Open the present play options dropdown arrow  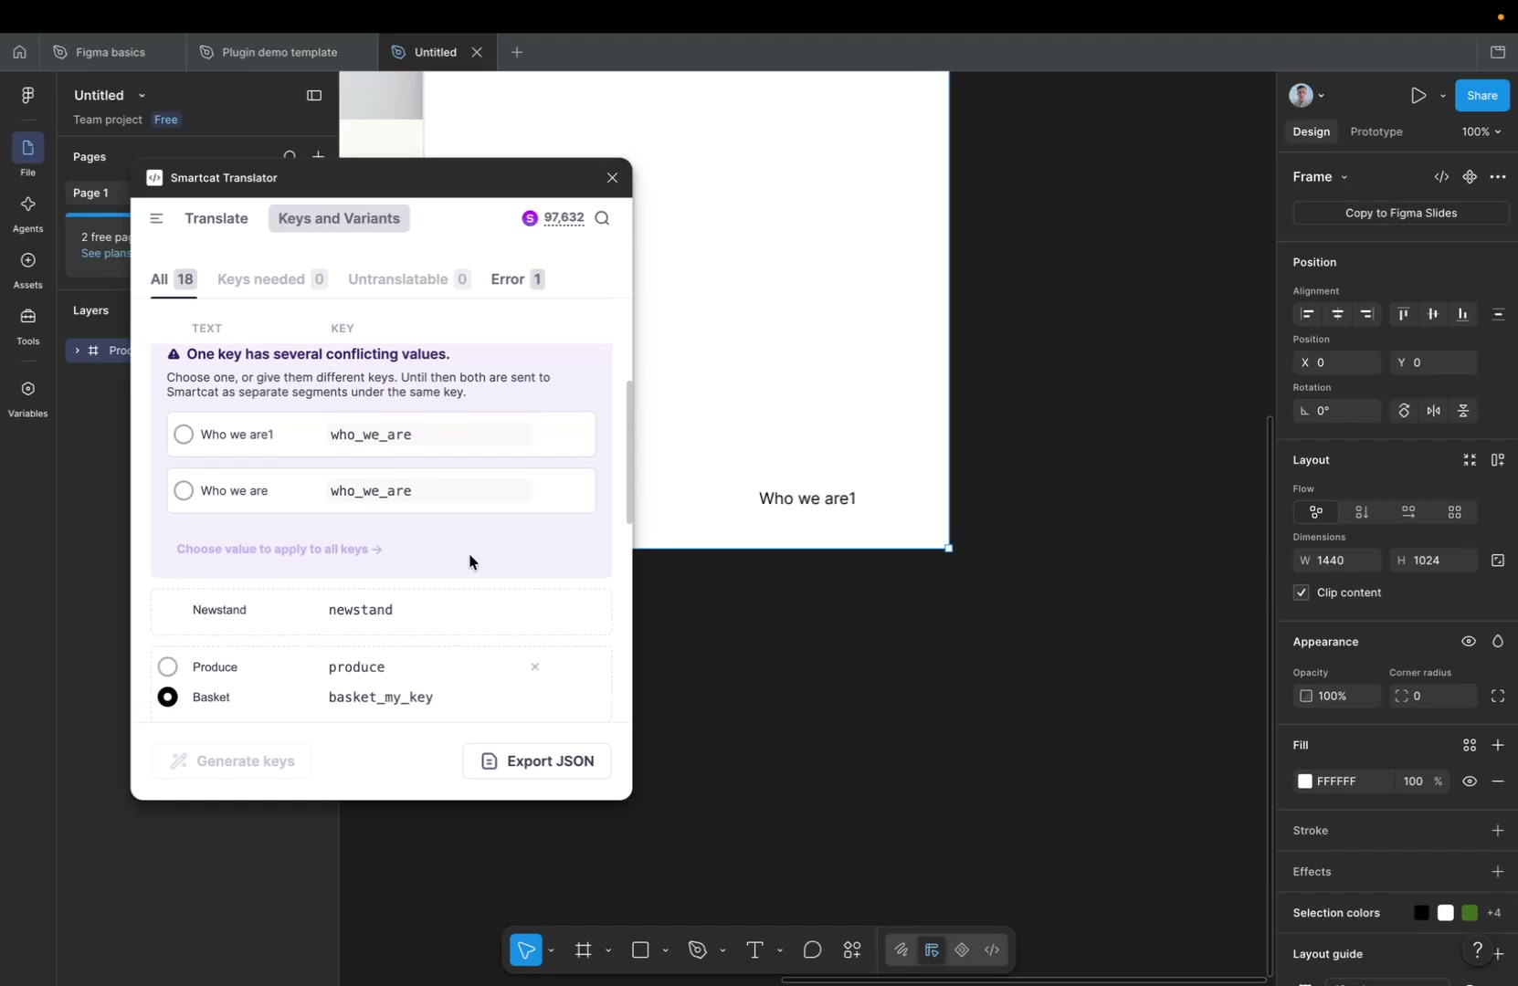(1443, 96)
